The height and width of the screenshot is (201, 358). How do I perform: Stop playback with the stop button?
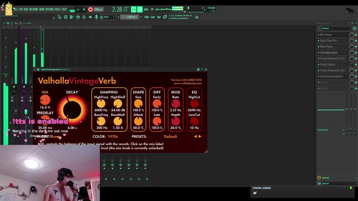84,9
